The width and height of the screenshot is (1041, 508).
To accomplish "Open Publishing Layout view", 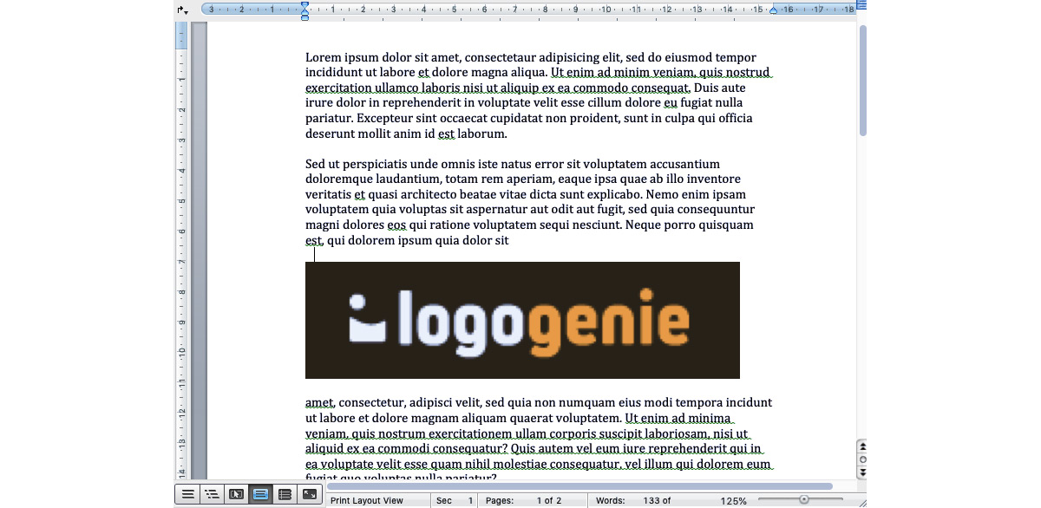I will [237, 494].
